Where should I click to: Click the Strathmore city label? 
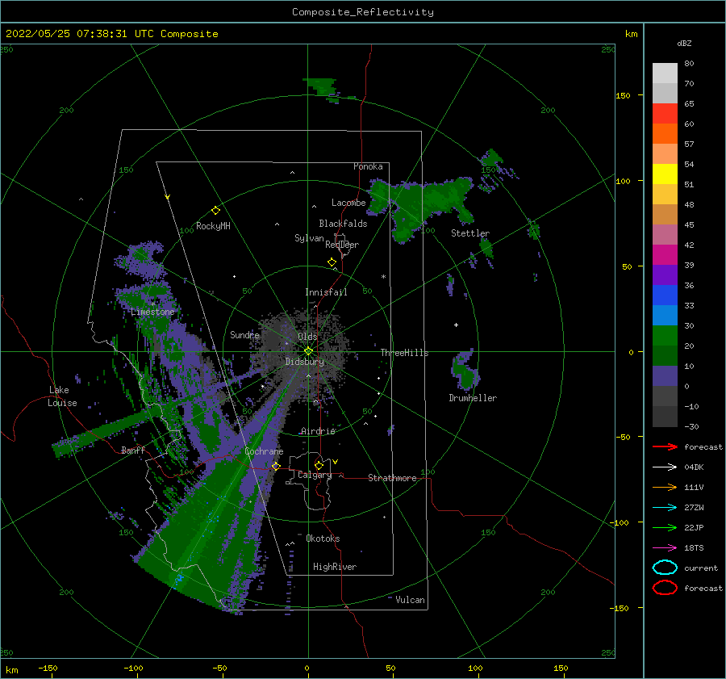[x=392, y=478]
